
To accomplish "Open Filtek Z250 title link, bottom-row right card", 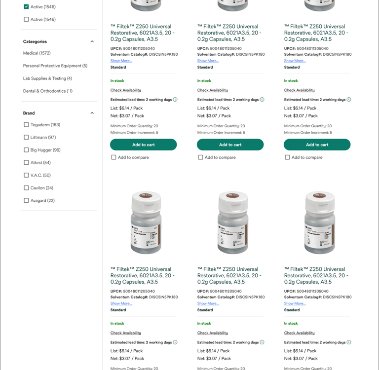I will point(316,275).
